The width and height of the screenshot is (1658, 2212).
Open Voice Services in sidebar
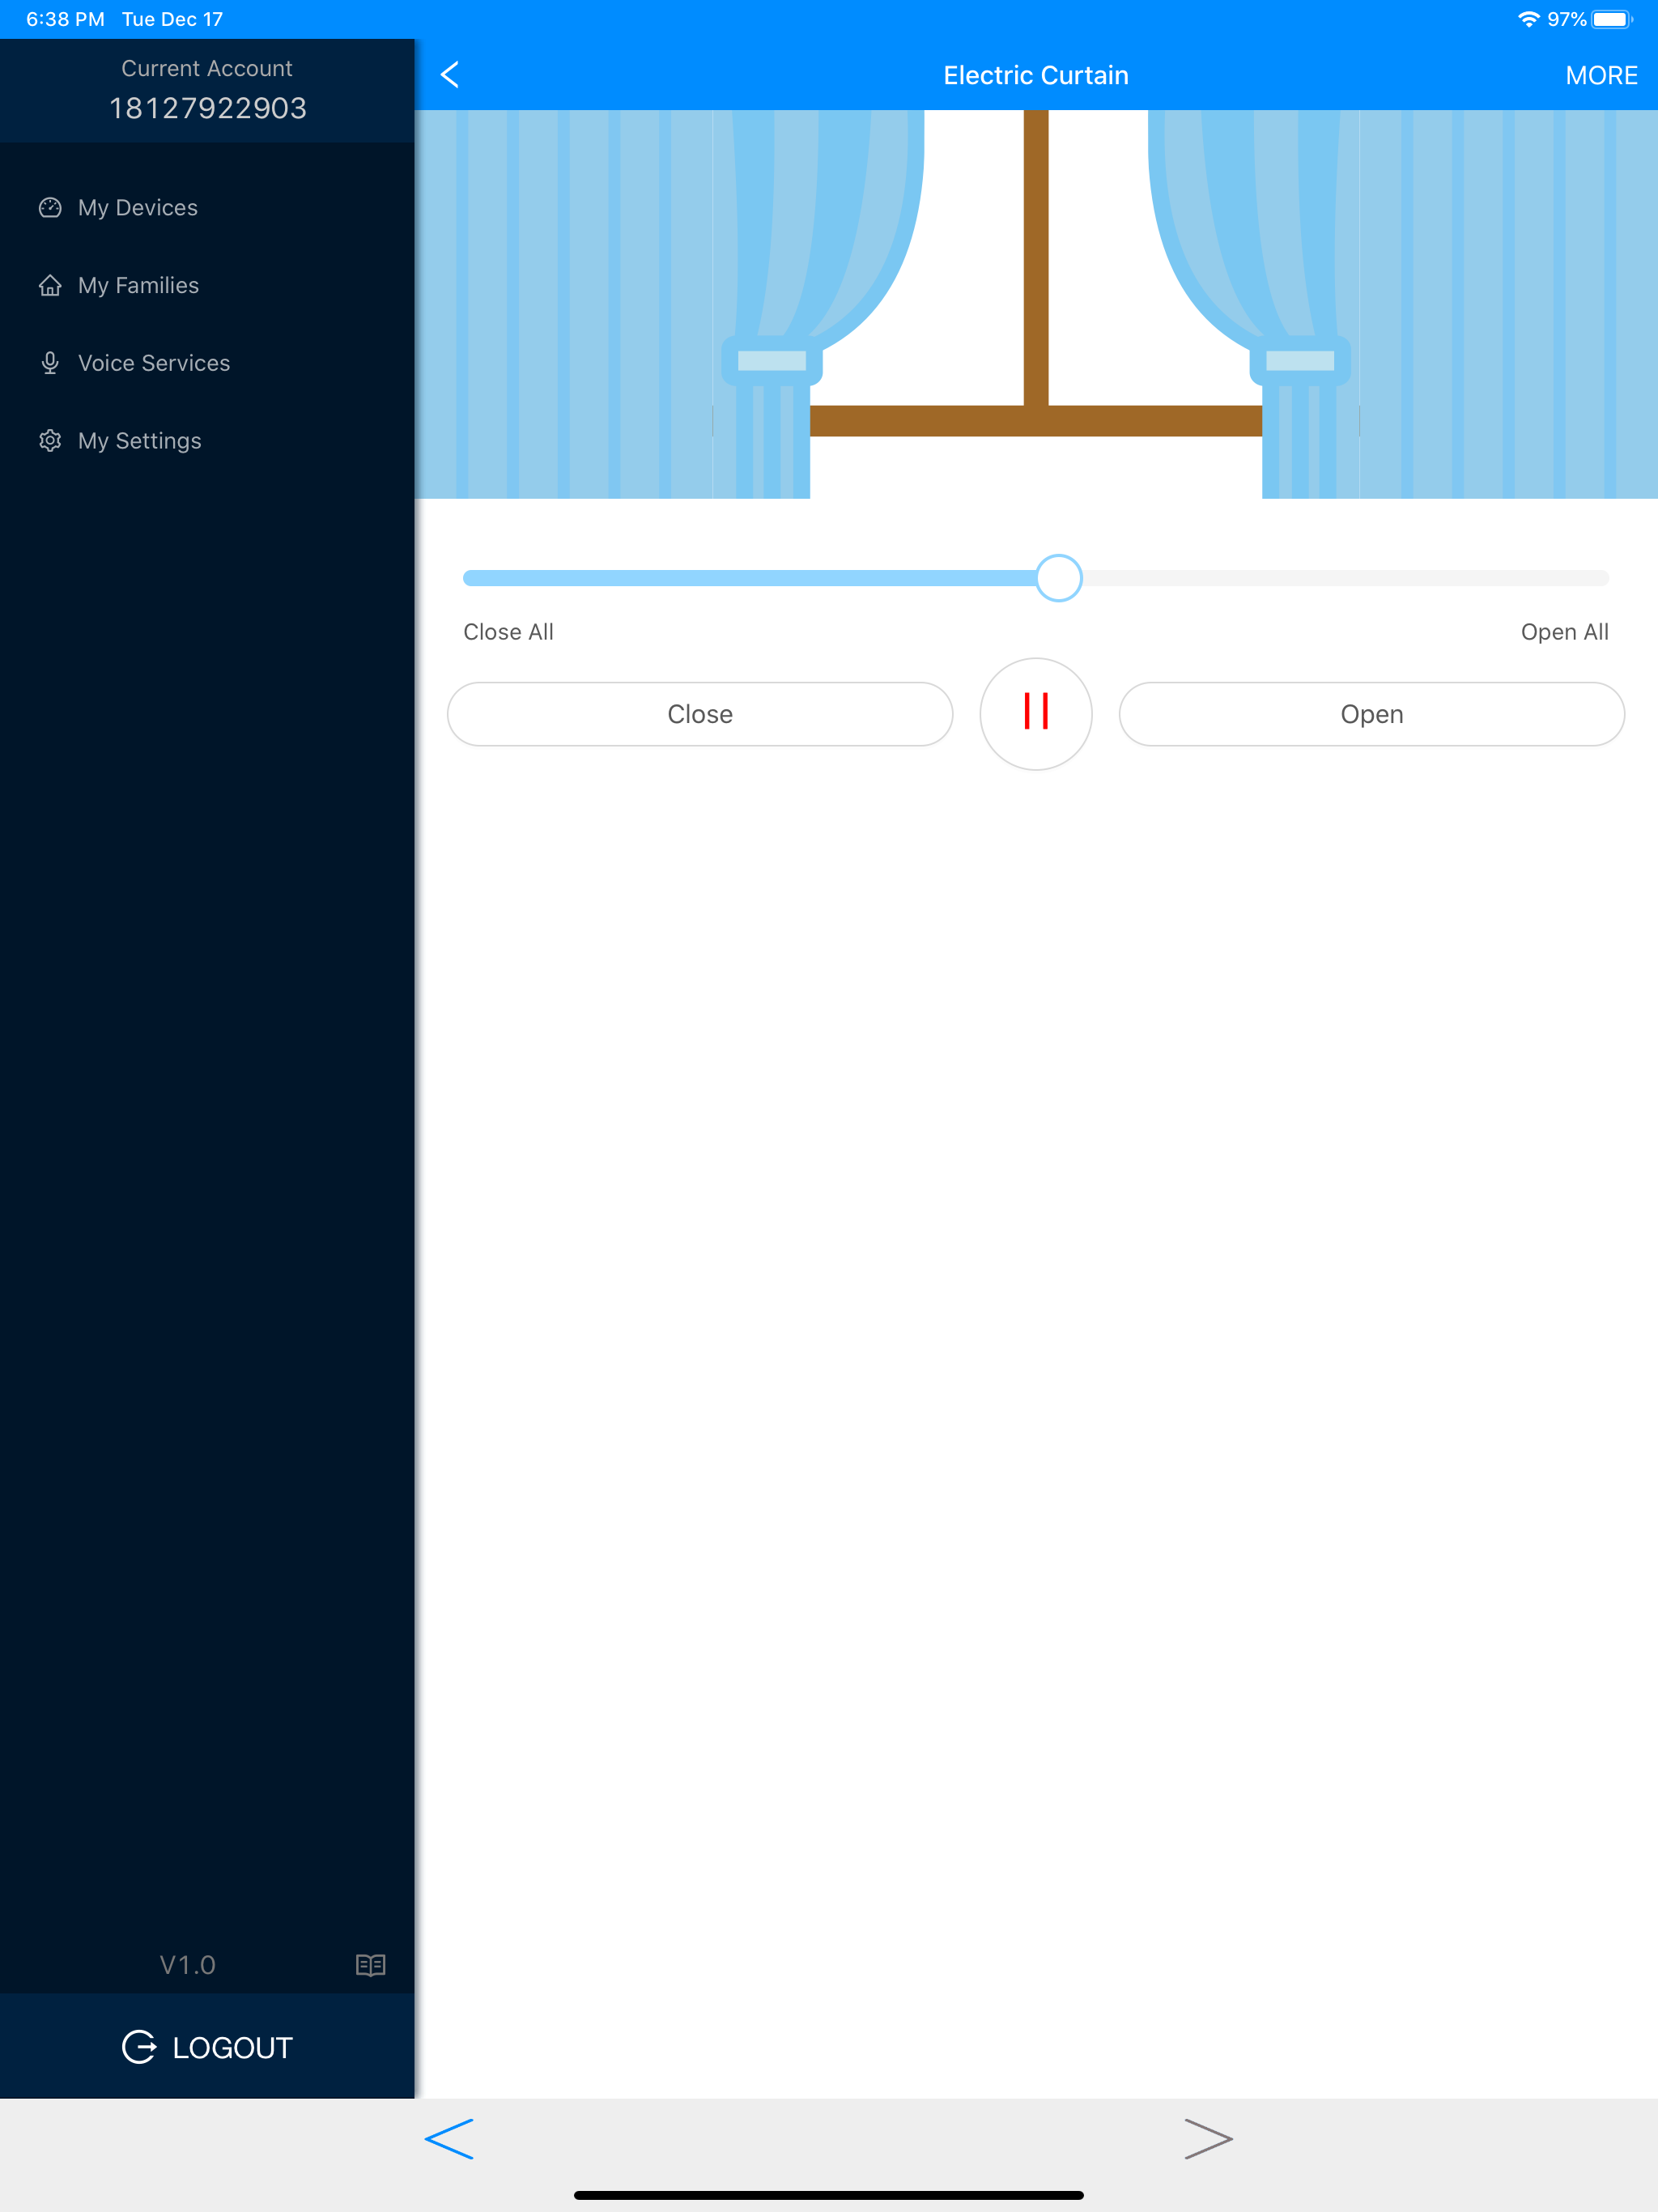[207, 363]
